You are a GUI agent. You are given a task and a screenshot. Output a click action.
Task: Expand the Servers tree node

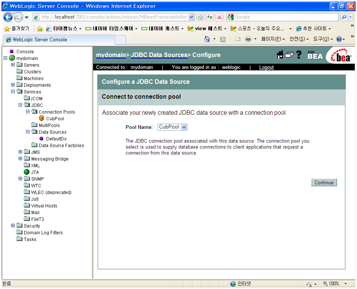click(x=13, y=65)
